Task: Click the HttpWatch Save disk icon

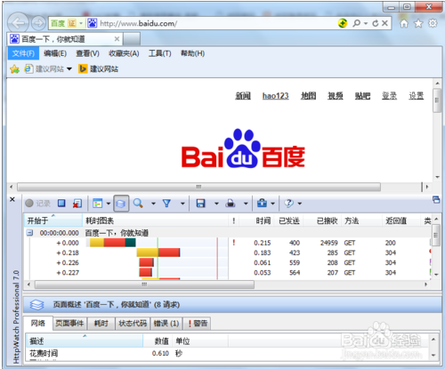Action: click(201, 204)
